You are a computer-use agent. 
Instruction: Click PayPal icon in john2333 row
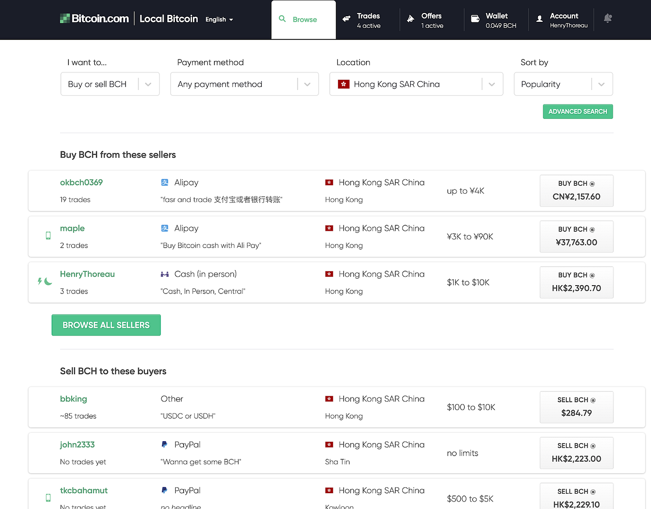165,444
